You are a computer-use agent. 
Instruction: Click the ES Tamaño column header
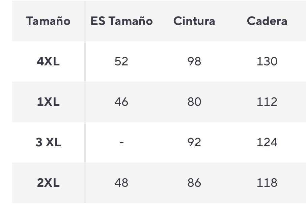tap(121, 21)
